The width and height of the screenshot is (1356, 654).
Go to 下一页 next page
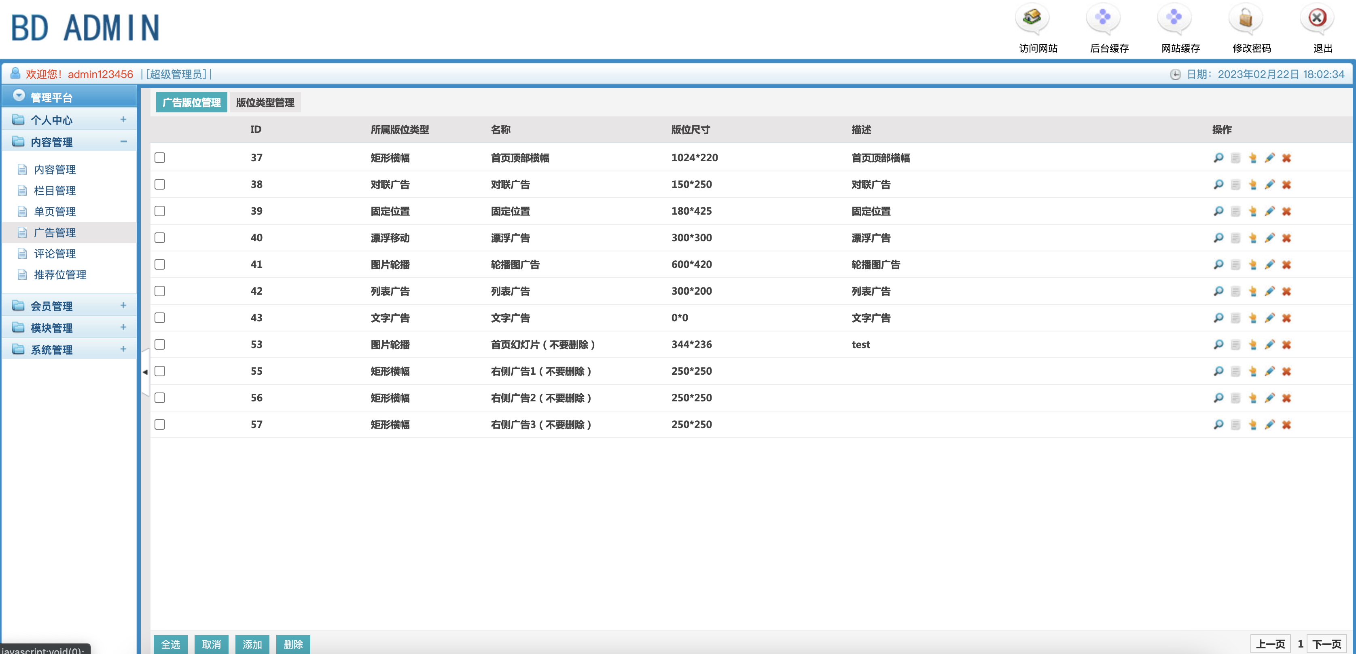[x=1326, y=644]
